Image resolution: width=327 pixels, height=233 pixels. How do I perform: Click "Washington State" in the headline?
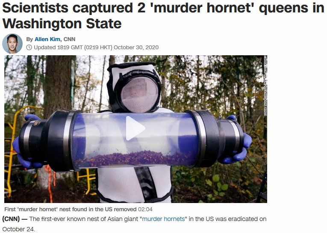point(62,24)
